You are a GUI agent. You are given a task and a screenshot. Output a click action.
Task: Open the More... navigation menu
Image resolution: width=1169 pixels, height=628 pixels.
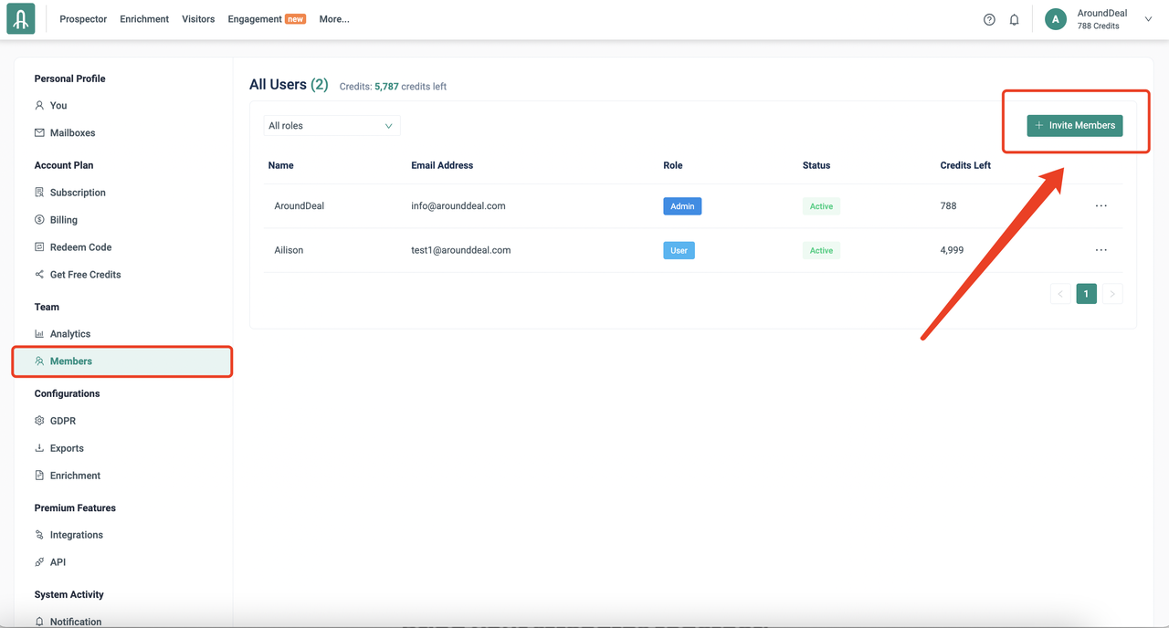tap(334, 19)
